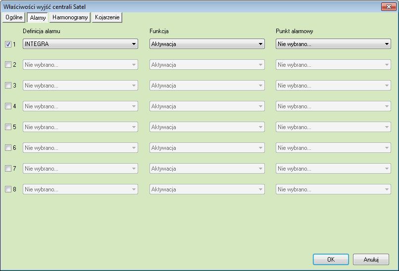The image size is (399, 271).
Task: Tick the checkbox for row 6
Action: [x=8, y=148]
